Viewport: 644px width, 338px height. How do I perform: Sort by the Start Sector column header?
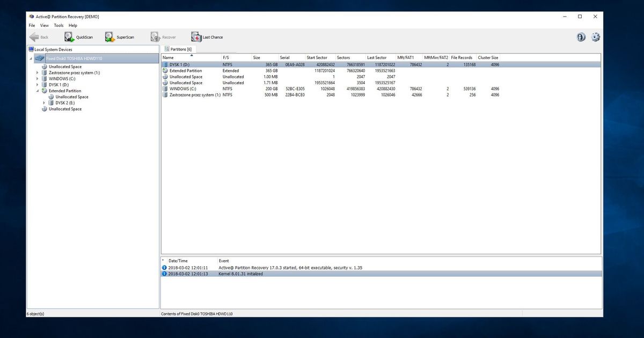[x=320, y=57]
